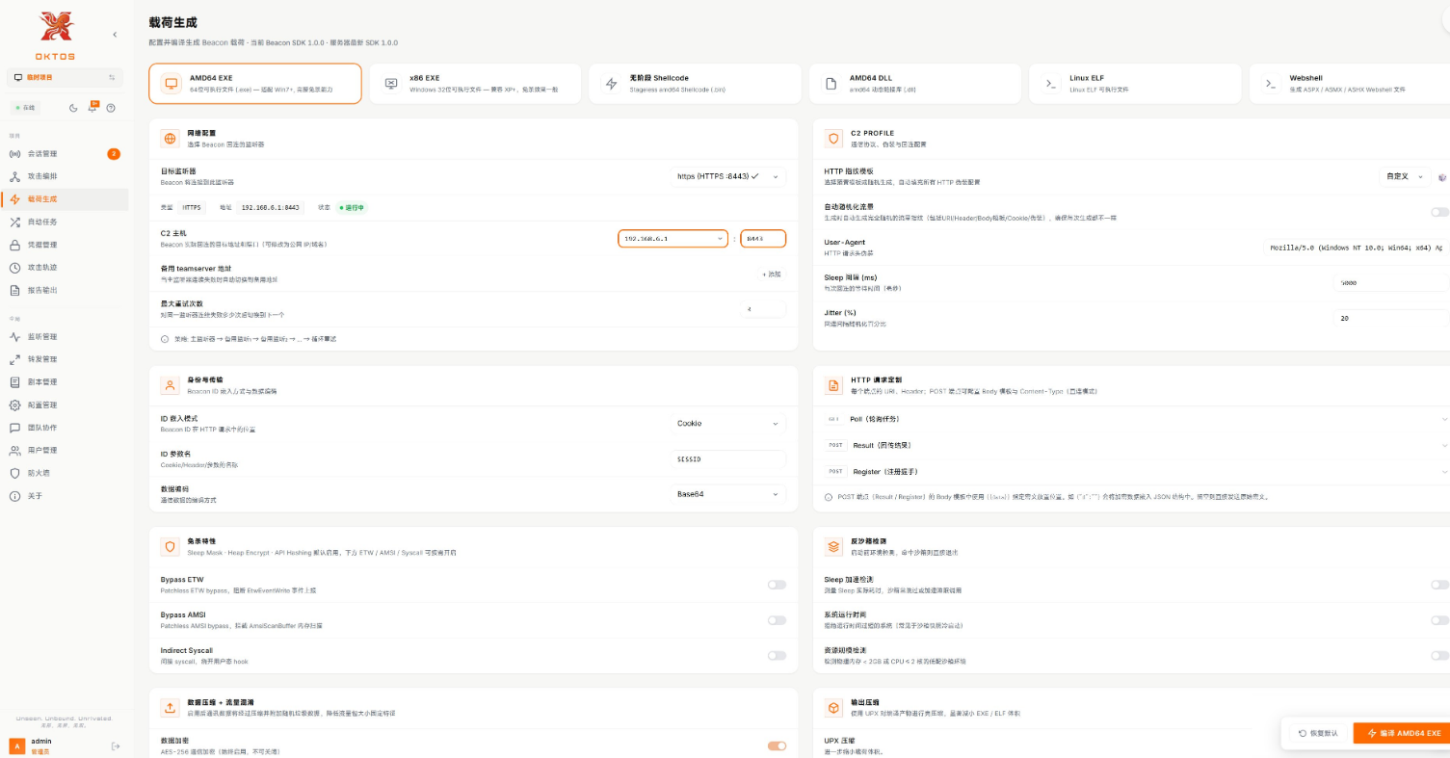Enable the 资源规模检测 switch
This screenshot has width=1450, height=758.
1439,656
